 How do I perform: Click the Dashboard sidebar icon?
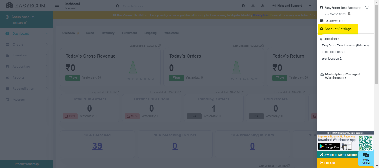[7, 33]
